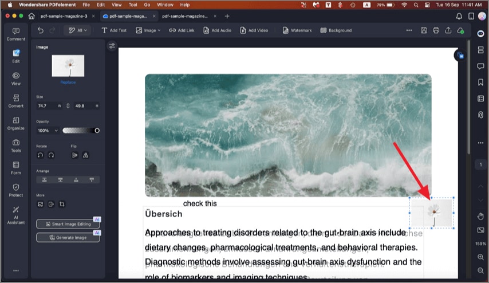Image resolution: width=489 pixels, height=283 pixels.
Task: Click the Watermark button
Action: [297, 30]
